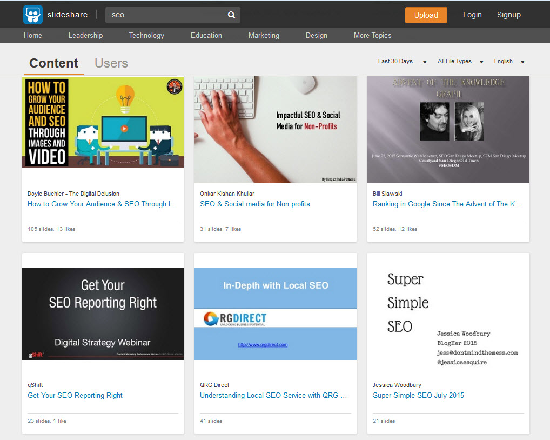The height and width of the screenshot is (440, 550).
Task: Click 'Super Simple SEO July 2015' link
Action: [x=418, y=396]
